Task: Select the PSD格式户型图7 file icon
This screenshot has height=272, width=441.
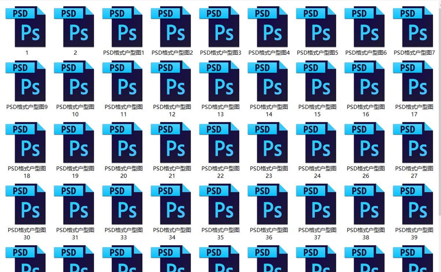Action: 414,28
